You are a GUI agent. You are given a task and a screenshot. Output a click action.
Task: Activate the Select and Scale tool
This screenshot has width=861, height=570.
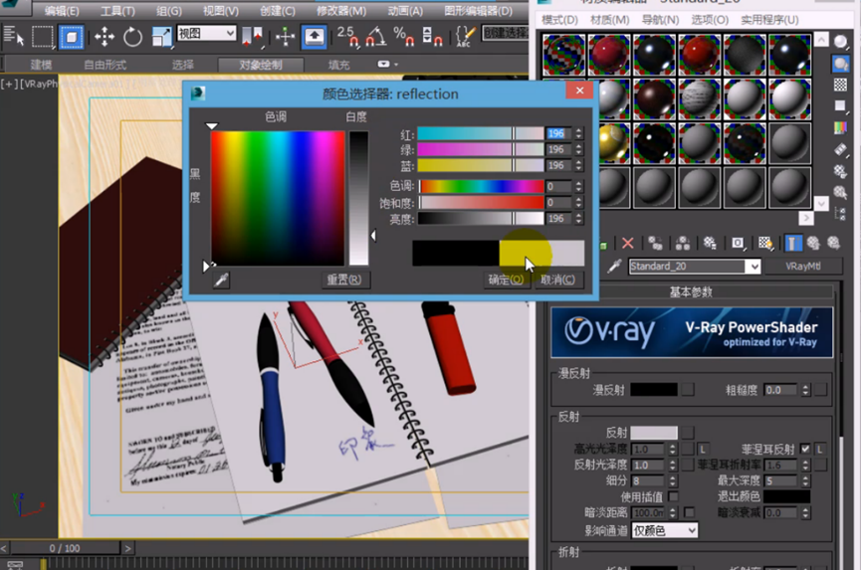point(161,37)
